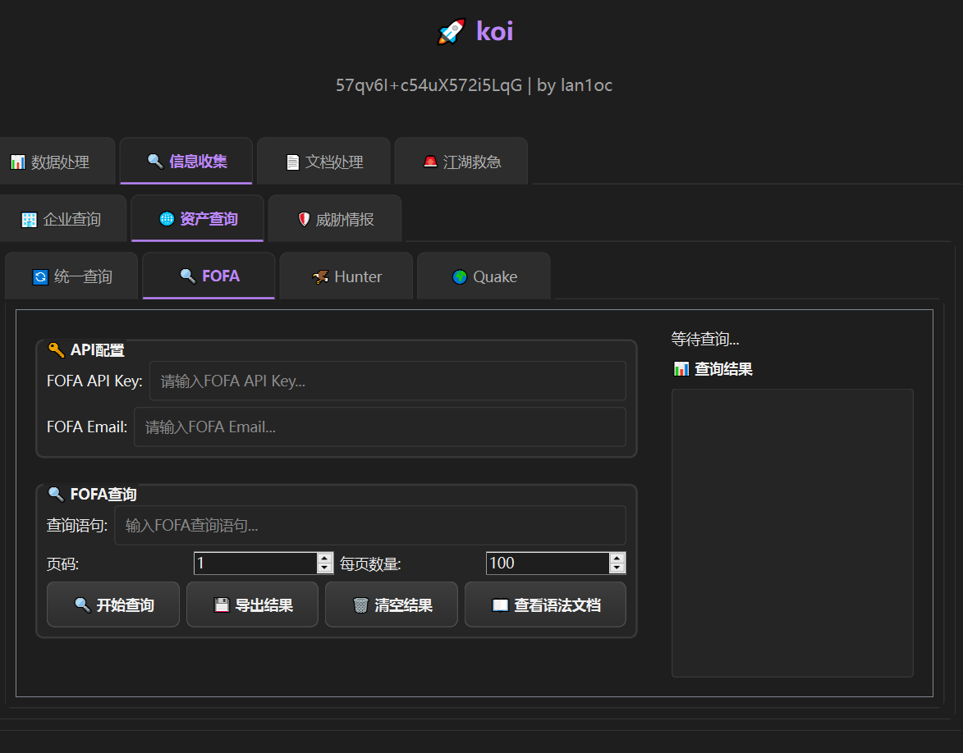Click the 导出结果 button
The width and height of the screenshot is (963, 753).
(252, 605)
